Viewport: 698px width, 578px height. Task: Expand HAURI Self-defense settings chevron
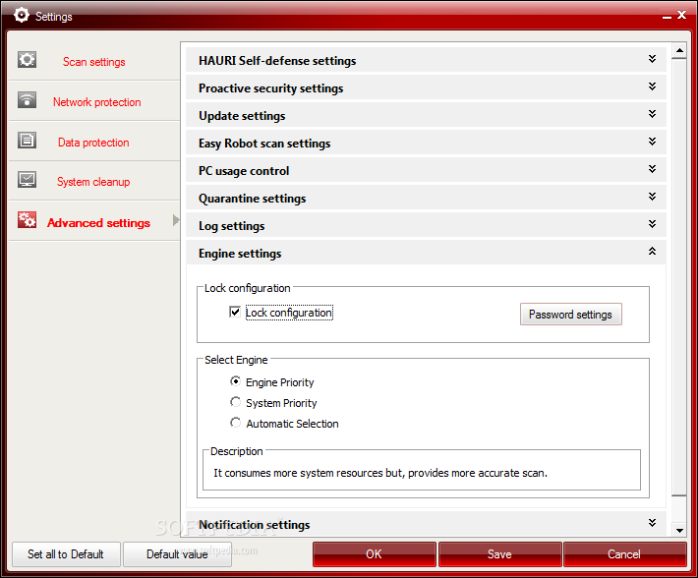[x=652, y=59]
